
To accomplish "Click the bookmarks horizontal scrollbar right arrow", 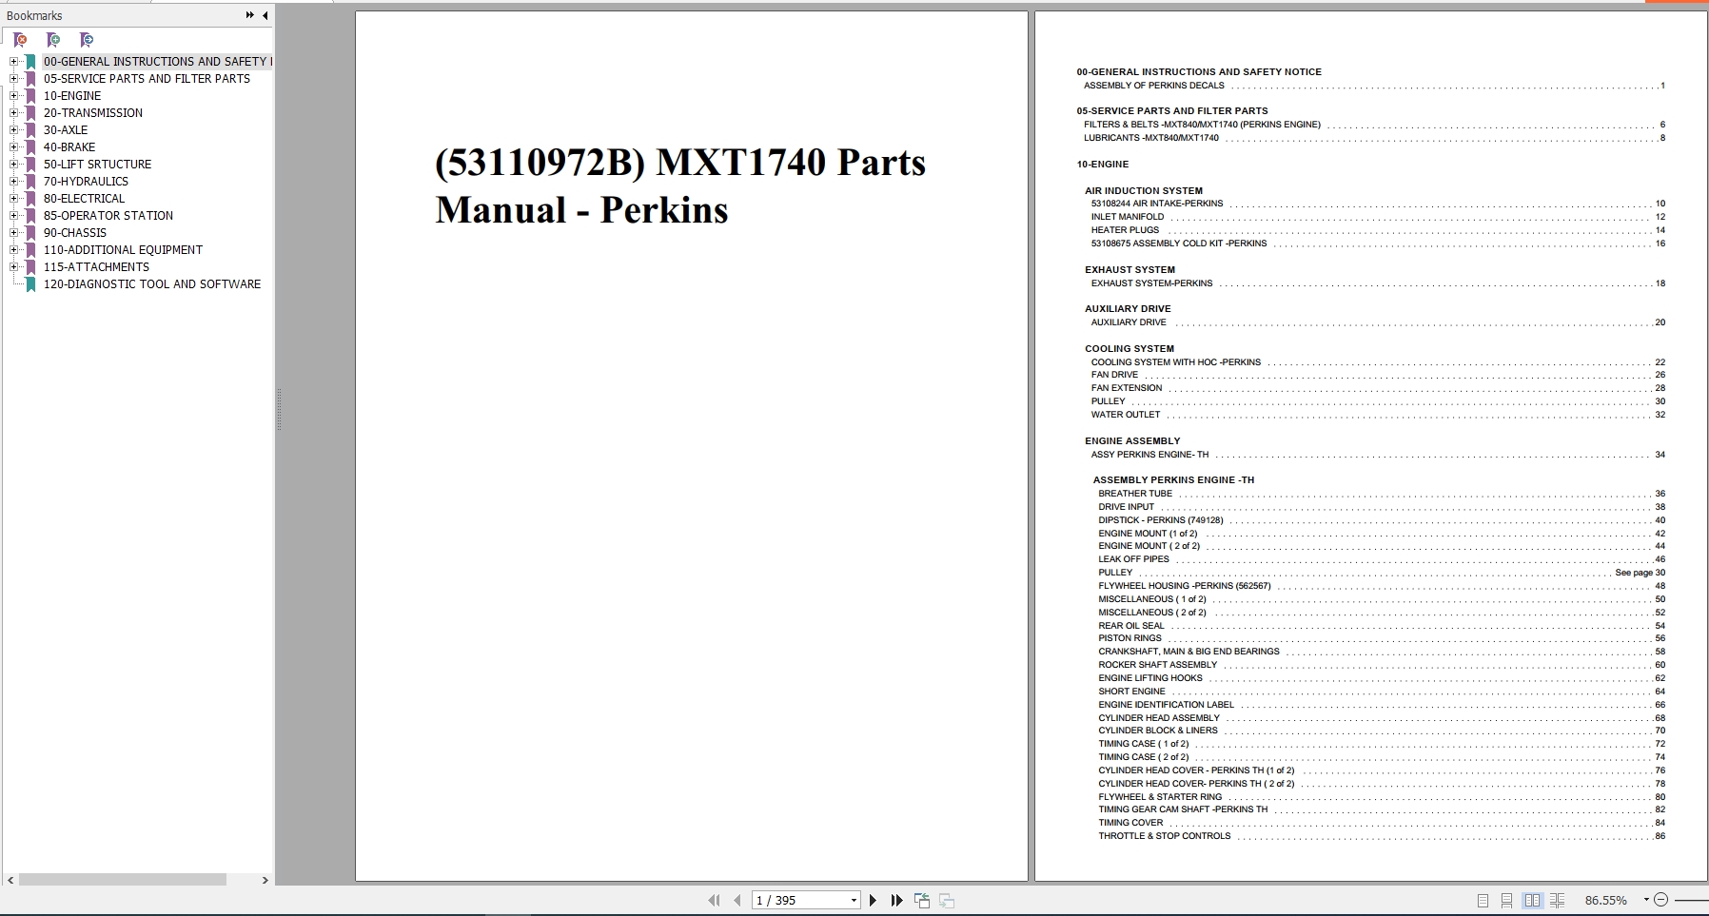I will pos(265,881).
